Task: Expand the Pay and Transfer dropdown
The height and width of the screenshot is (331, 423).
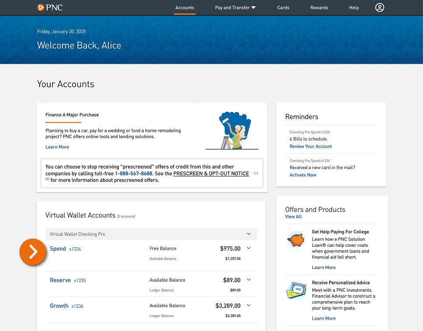Action: [x=235, y=7]
